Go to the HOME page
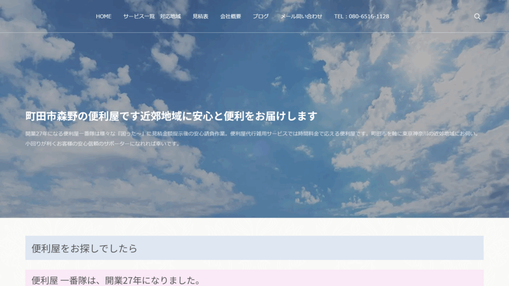509x286 pixels. point(103,16)
